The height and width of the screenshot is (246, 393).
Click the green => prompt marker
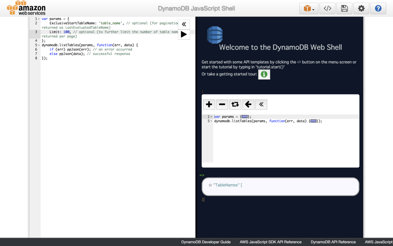click(202, 175)
